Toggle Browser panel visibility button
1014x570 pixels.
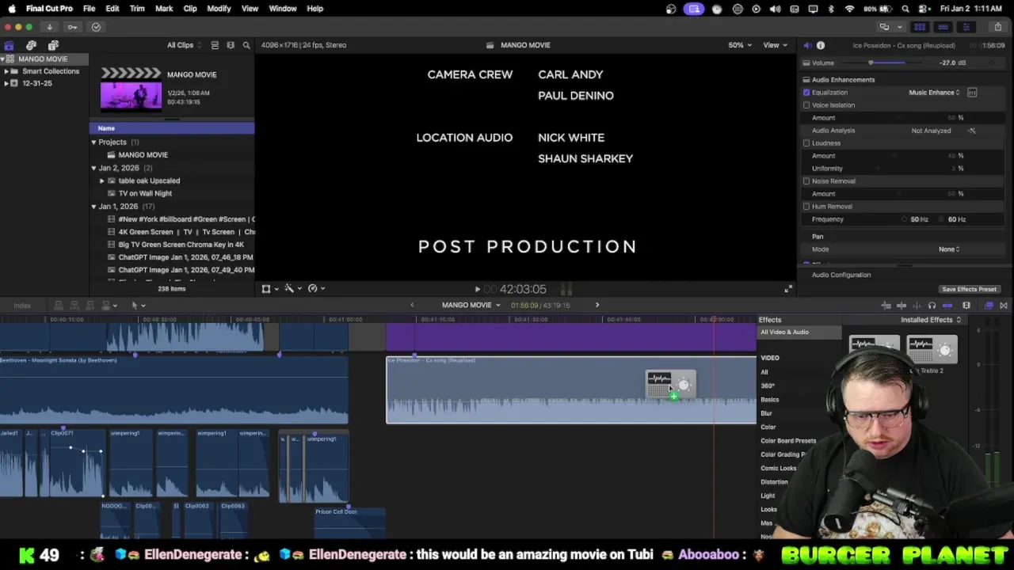pos(920,27)
